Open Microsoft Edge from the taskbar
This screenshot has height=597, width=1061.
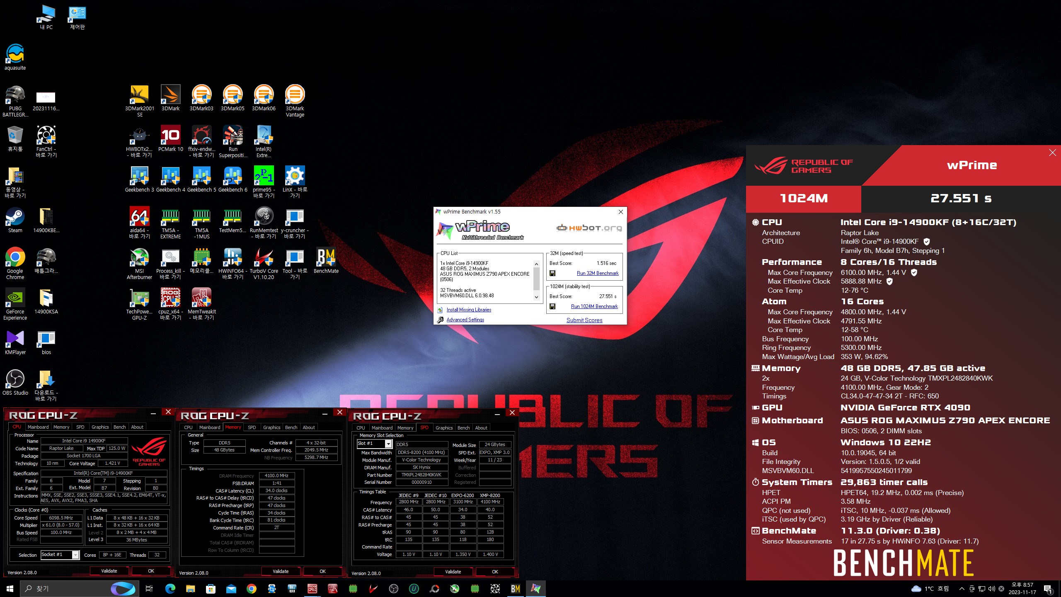click(x=170, y=589)
